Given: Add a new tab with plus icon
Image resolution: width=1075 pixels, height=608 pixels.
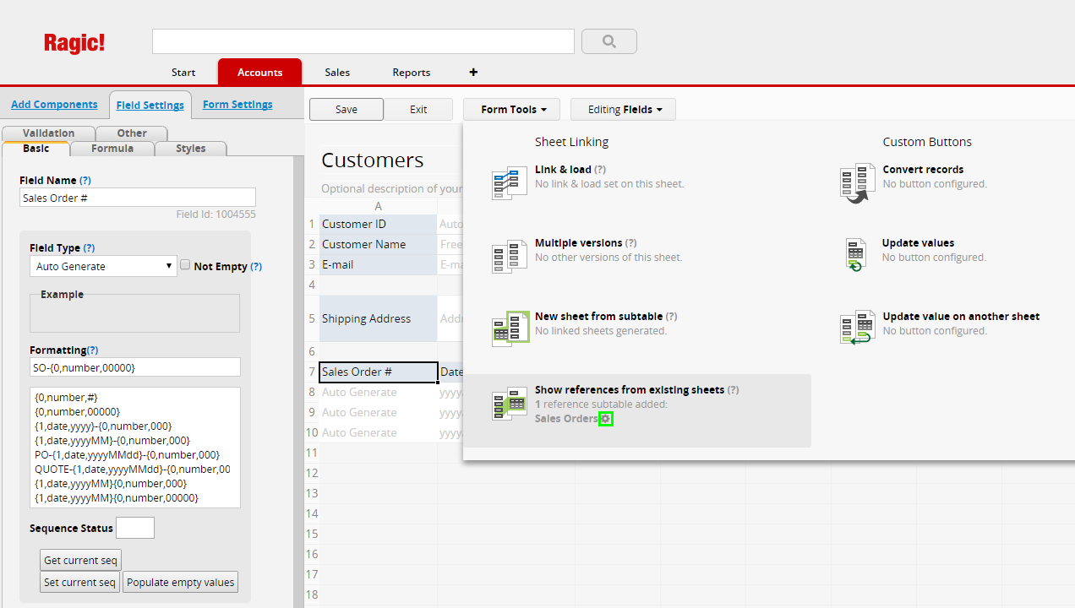Looking at the screenshot, I should [473, 72].
